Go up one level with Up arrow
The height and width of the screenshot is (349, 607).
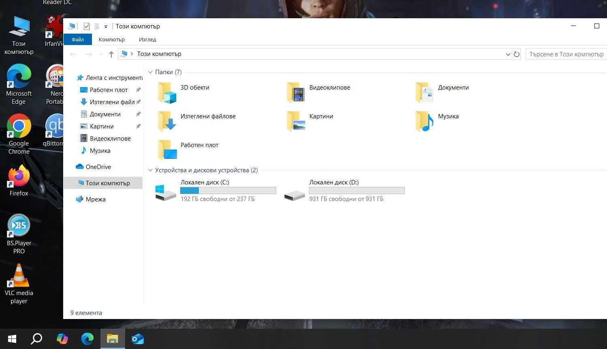pyautogui.click(x=111, y=54)
